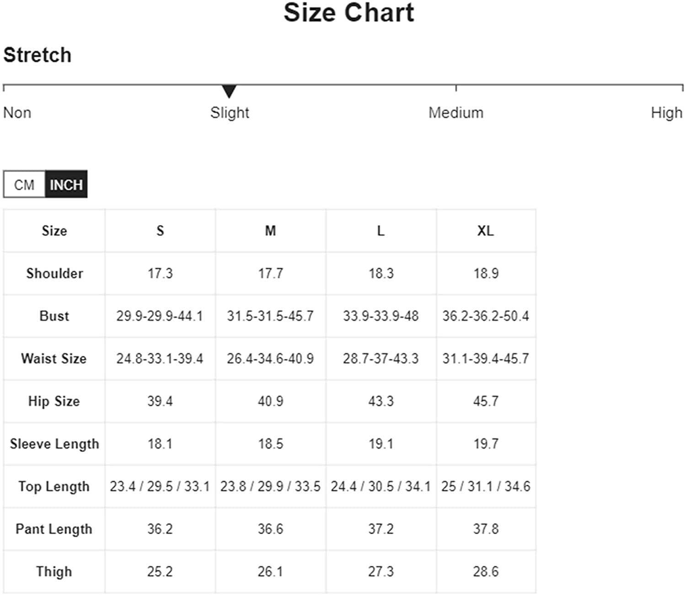Click the Thigh value 28.6 cell
The image size is (686, 595).
coord(486,571)
